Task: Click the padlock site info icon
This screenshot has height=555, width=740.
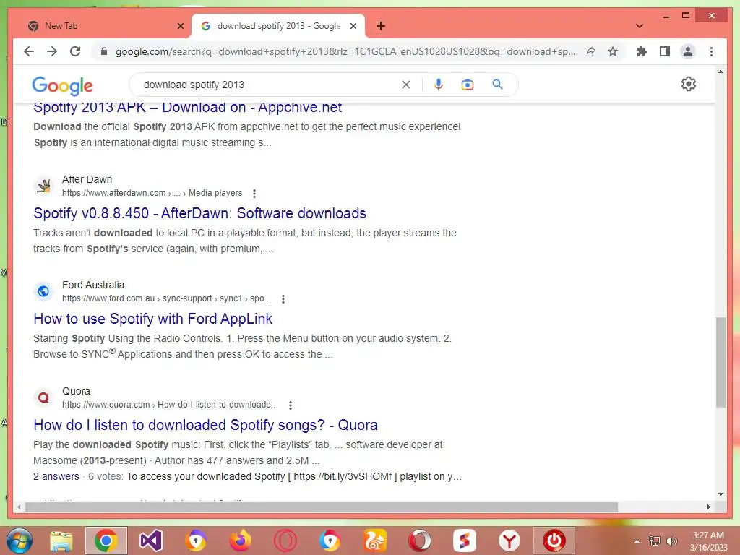Action: point(104,51)
